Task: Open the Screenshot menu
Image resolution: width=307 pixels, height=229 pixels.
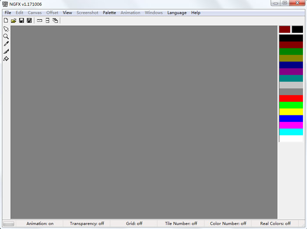Action: (87, 13)
